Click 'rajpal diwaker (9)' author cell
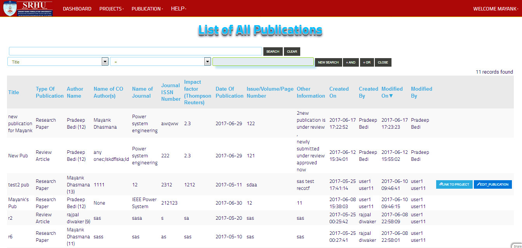The width and height of the screenshot is (522, 248). (x=78, y=218)
